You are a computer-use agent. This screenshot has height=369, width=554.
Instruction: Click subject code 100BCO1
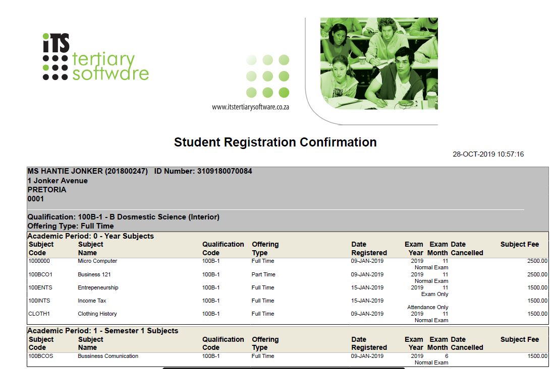point(40,274)
